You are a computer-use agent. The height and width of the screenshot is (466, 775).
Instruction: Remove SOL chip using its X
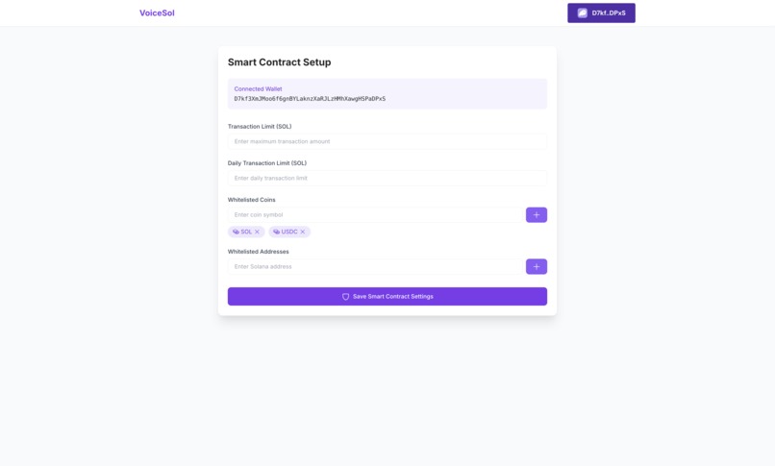click(x=257, y=232)
